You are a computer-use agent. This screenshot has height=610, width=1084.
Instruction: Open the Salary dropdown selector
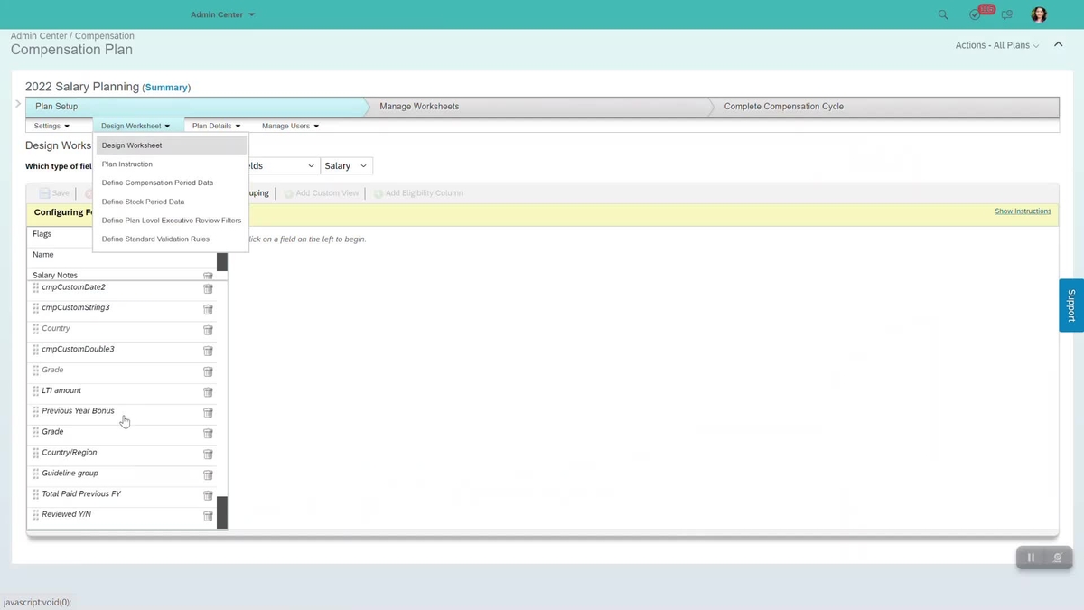tap(346, 165)
